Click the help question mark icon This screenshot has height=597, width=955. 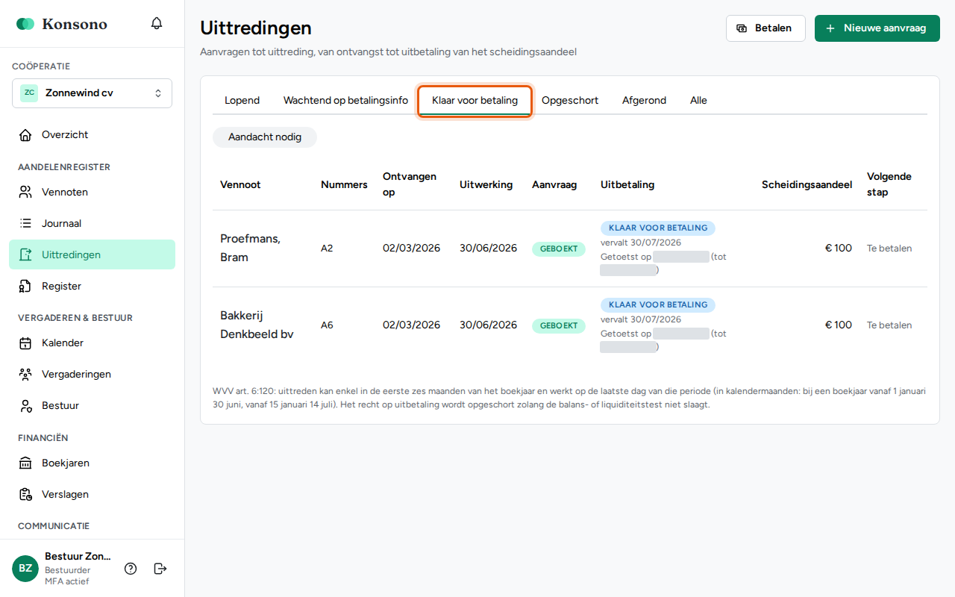(131, 569)
